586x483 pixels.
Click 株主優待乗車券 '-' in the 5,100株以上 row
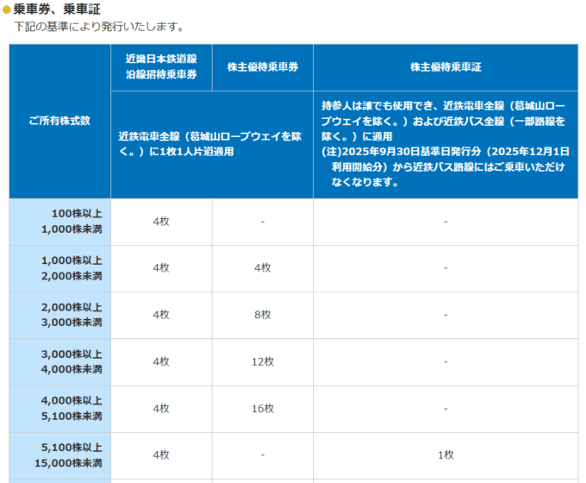tap(263, 455)
